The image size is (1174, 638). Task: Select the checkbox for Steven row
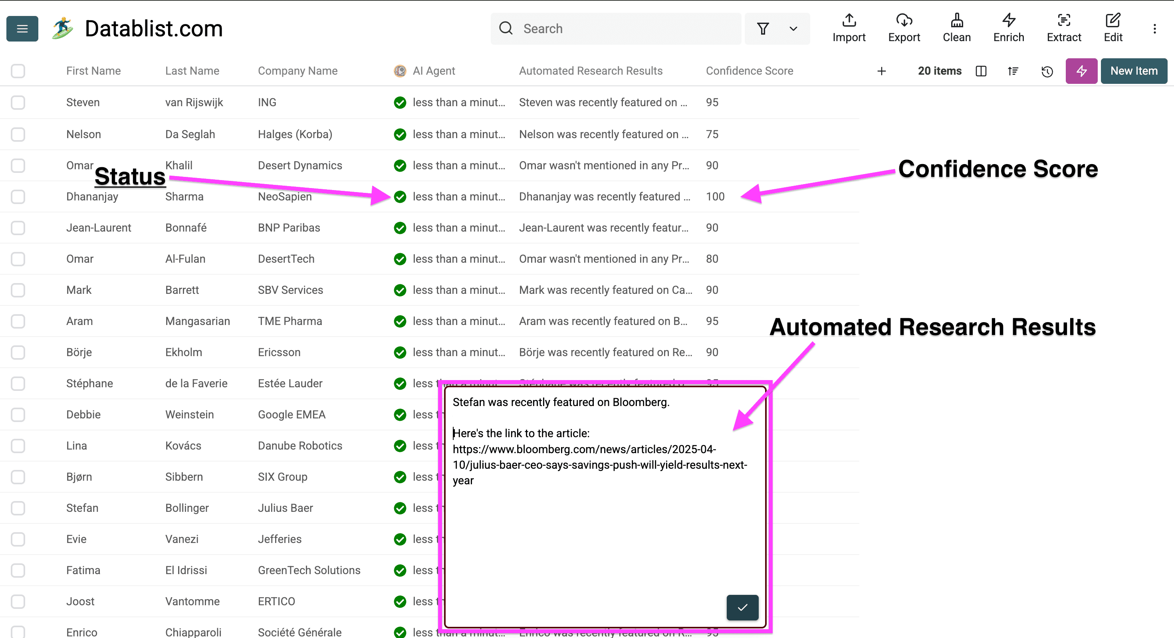[x=18, y=103]
